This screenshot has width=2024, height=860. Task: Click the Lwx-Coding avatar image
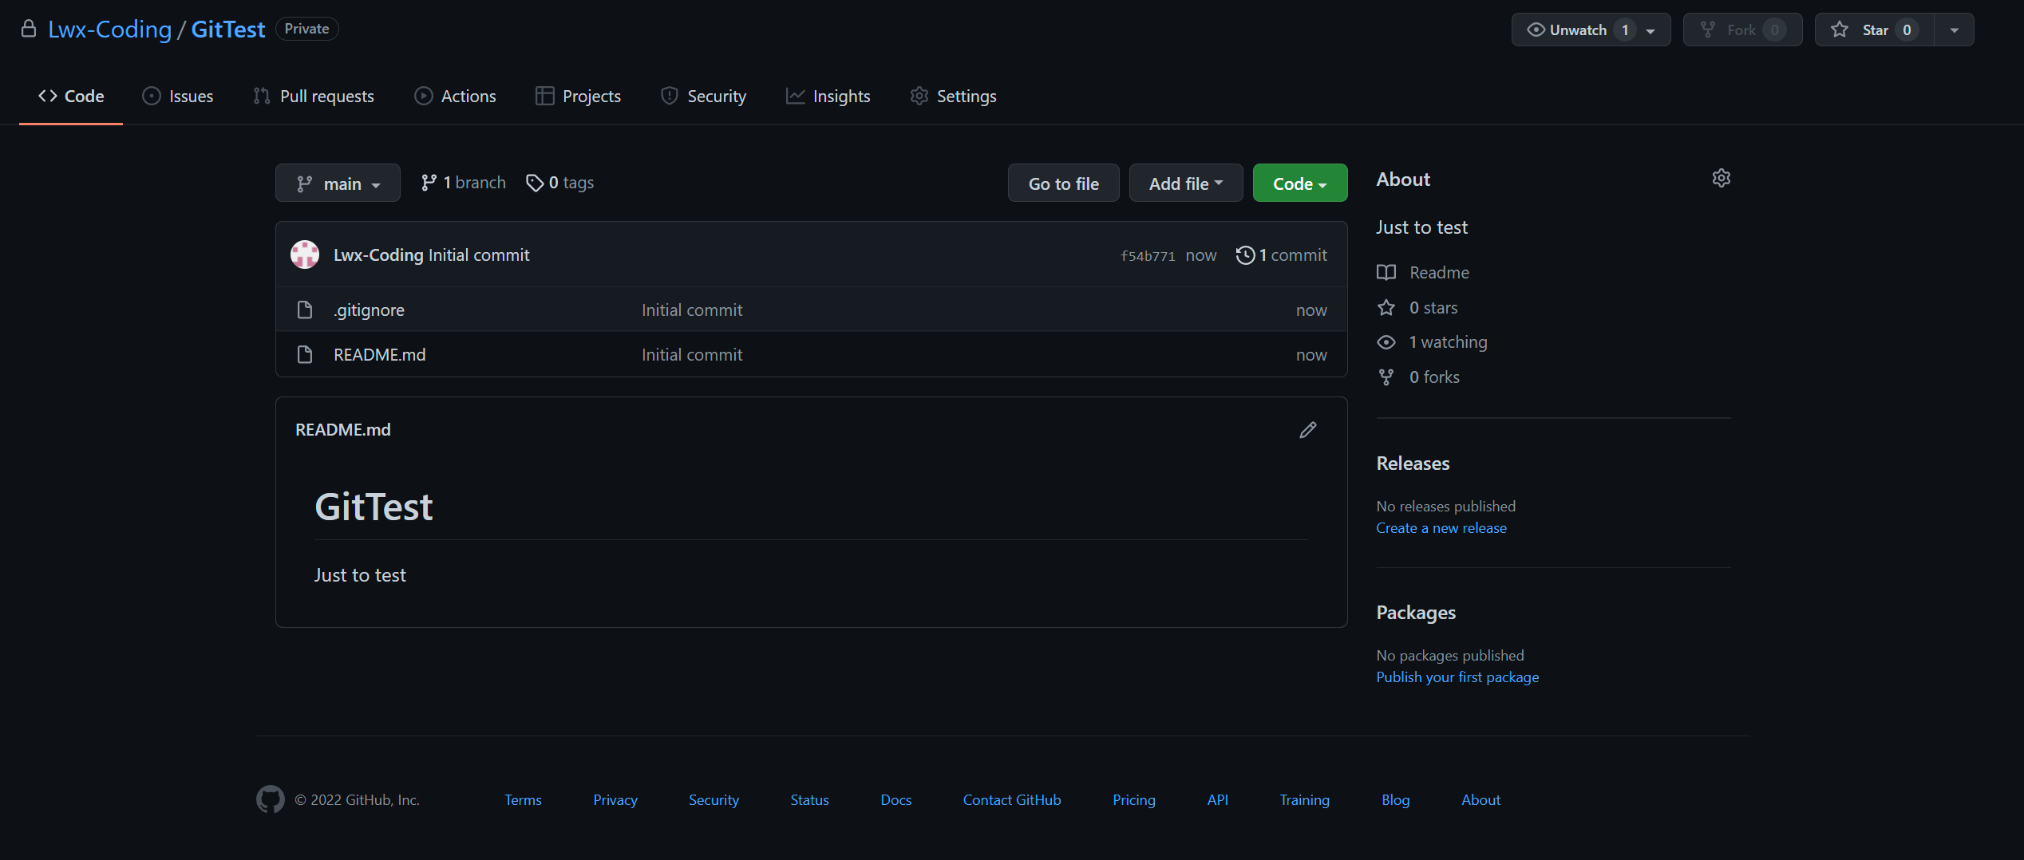click(305, 254)
